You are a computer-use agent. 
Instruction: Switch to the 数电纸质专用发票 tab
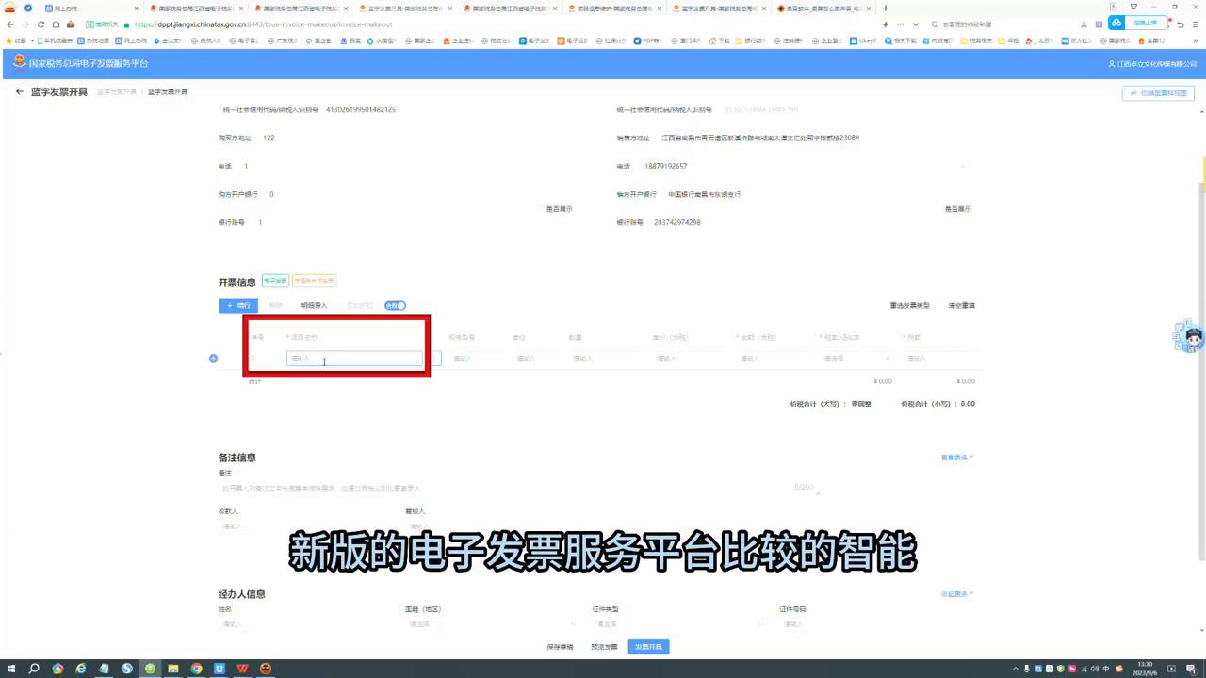coord(312,281)
